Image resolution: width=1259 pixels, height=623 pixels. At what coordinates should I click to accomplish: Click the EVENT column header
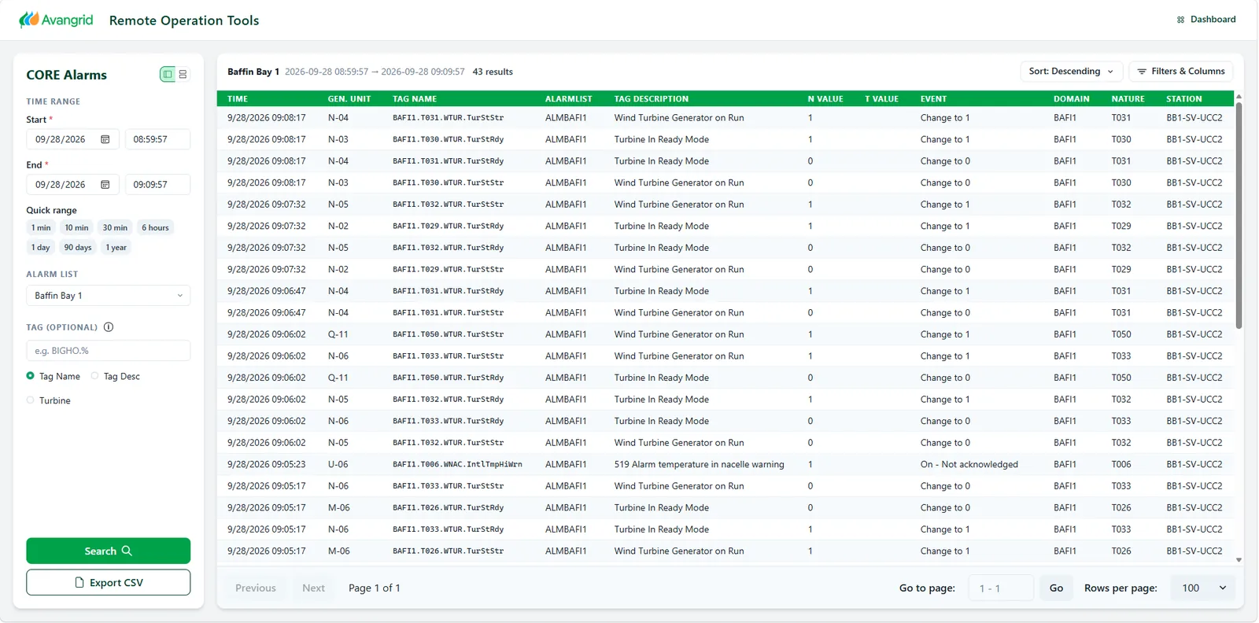934,99
